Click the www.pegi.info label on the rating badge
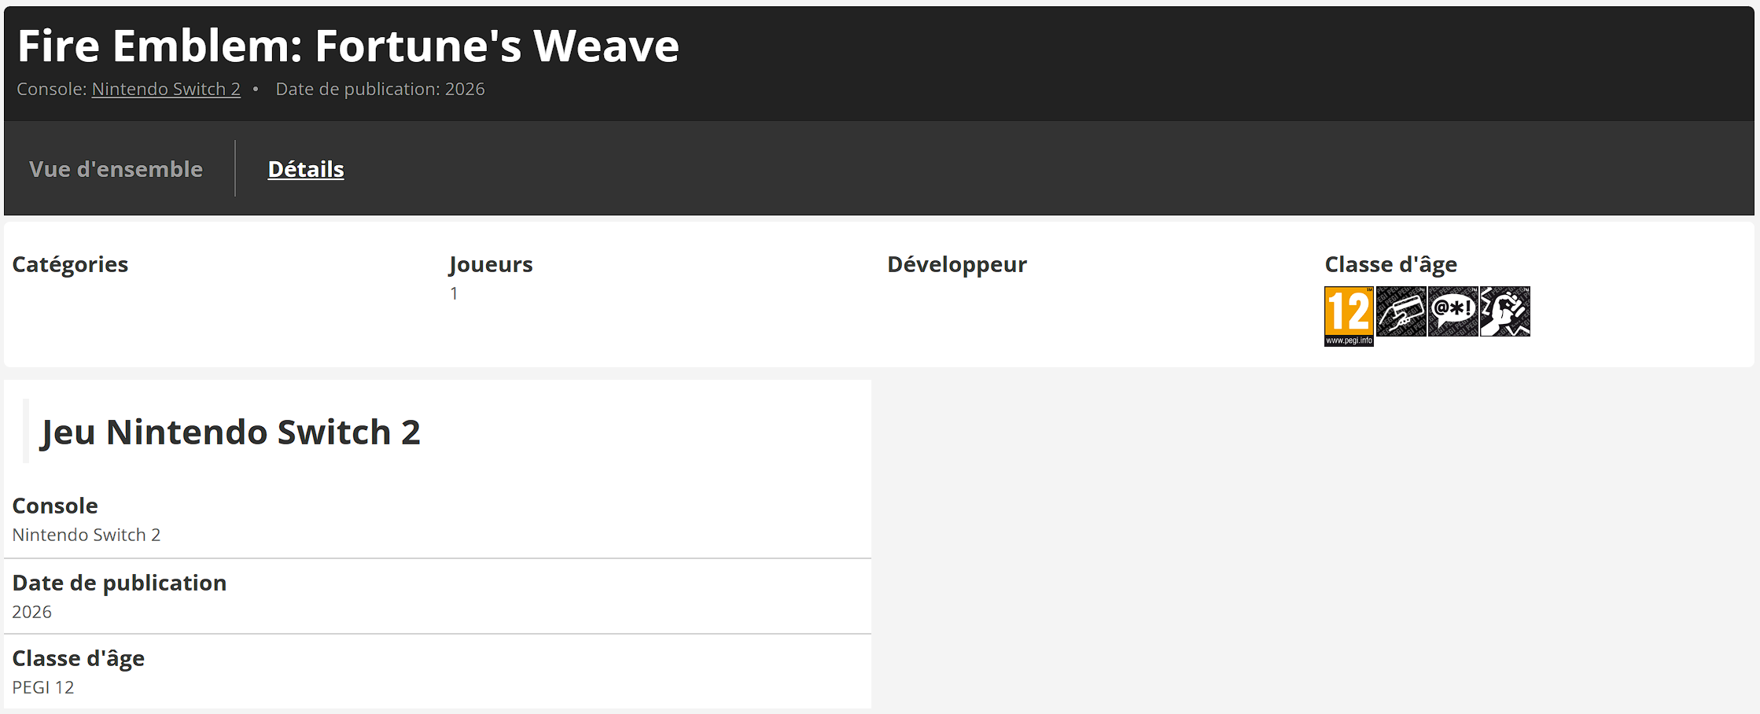Screen dimensions: 1760x714 click(1348, 339)
